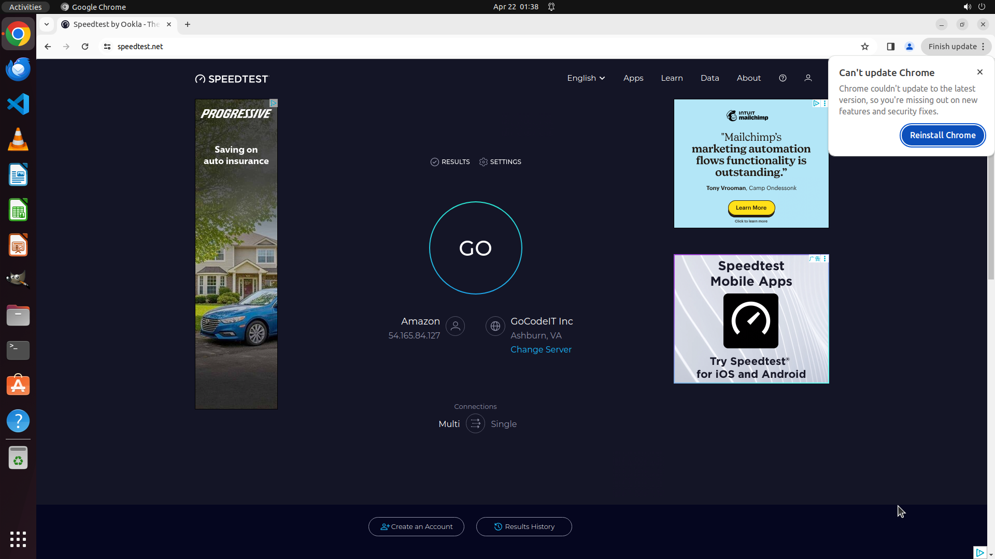
Task: Toggle Multi/Single connections switch
Action: coord(475,424)
